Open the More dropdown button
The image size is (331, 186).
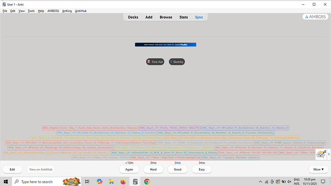point(319,169)
